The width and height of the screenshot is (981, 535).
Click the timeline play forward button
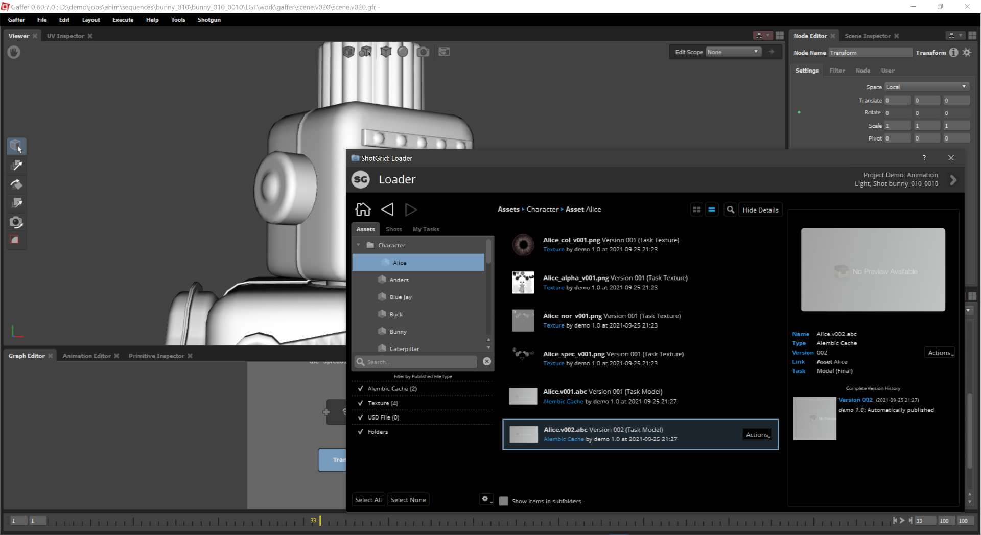click(x=902, y=520)
